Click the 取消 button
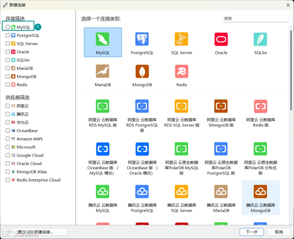 279,232
